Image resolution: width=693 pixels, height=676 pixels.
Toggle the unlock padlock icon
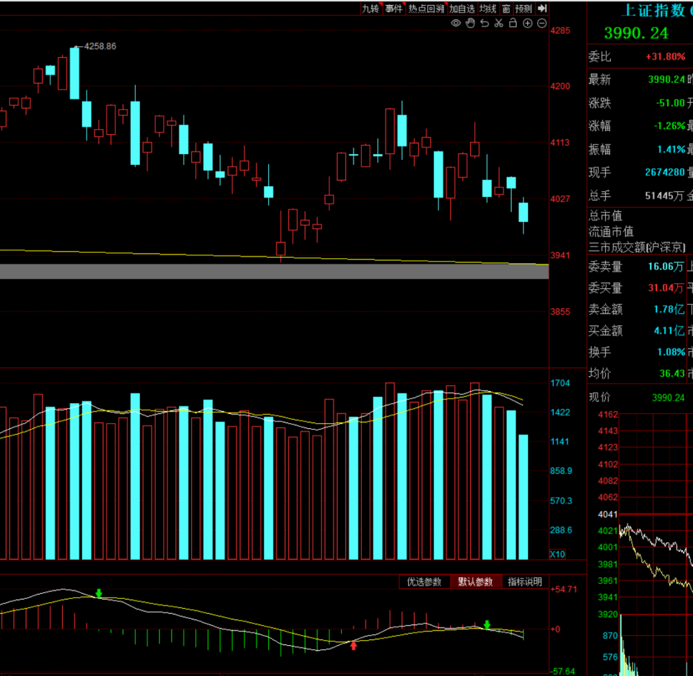pyautogui.click(x=513, y=23)
